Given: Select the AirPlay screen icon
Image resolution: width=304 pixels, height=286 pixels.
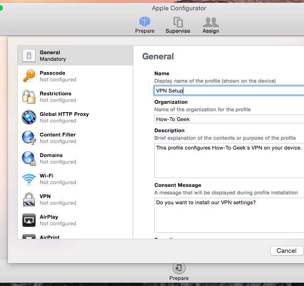Looking at the screenshot, I should [x=29, y=220].
